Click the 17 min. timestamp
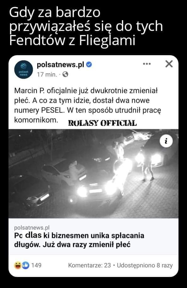 [x=47, y=74]
